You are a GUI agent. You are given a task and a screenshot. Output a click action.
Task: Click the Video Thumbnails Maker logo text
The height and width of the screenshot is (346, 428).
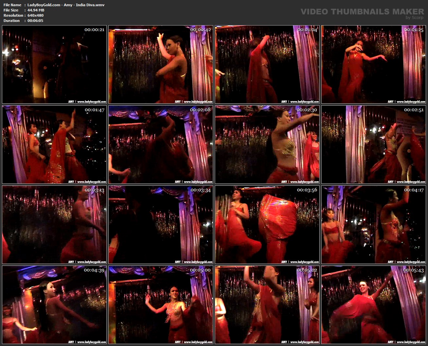[x=362, y=12]
